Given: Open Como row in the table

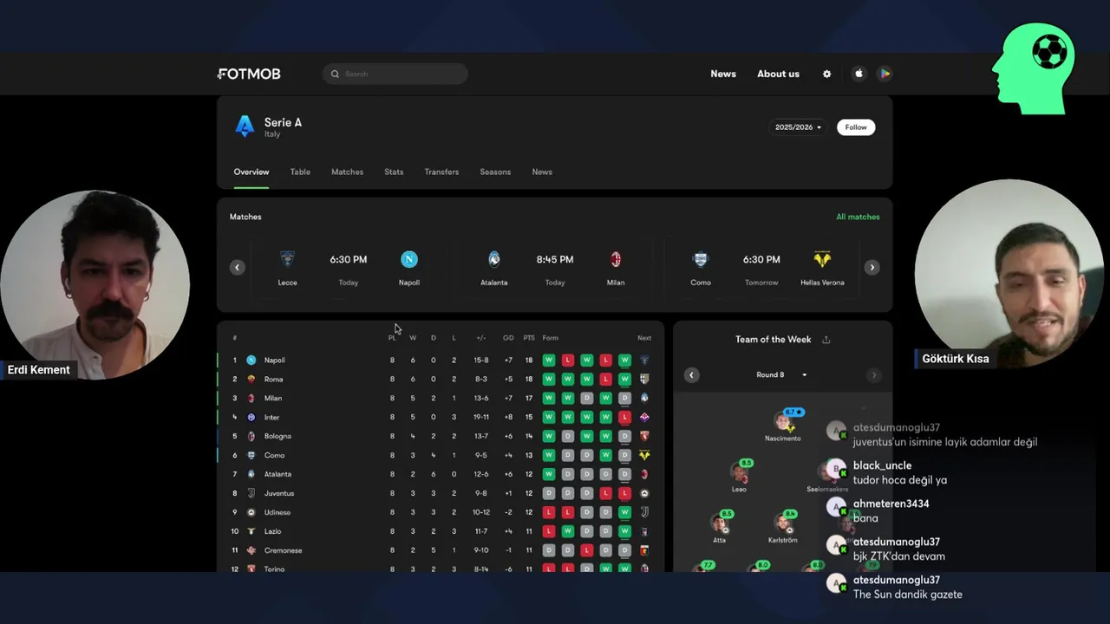Looking at the screenshot, I should click(x=441, y=455).
